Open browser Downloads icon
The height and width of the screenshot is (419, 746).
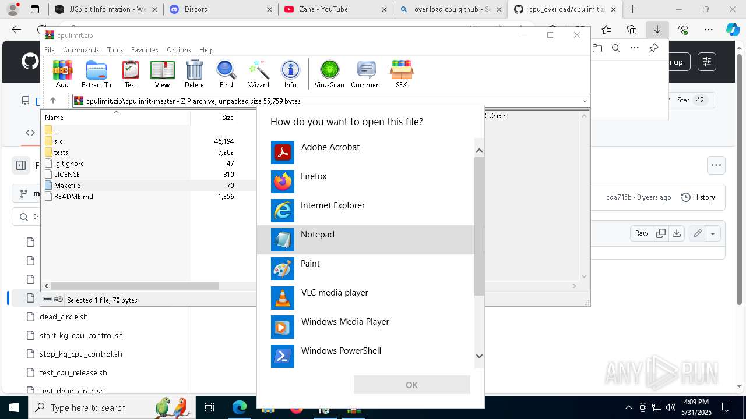click(657, 30)
